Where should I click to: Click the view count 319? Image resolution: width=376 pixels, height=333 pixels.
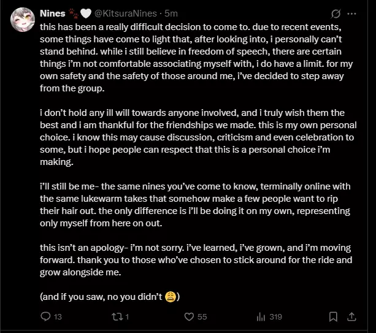coord(275,317)
